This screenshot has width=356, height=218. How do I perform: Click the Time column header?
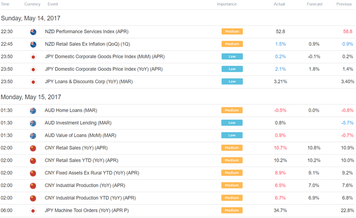[x=5, y=4]
